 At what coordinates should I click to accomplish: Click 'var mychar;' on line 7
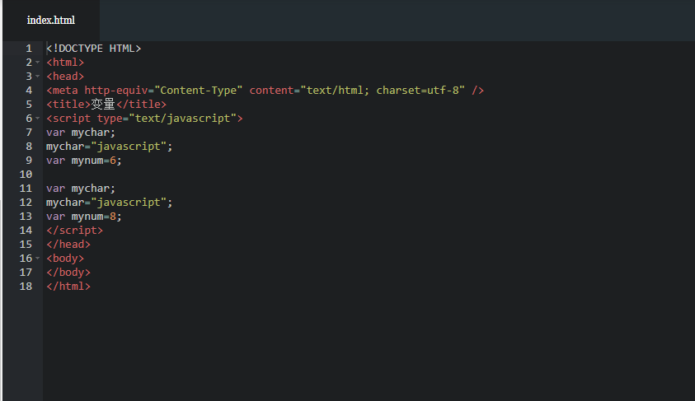coord(81,133)
